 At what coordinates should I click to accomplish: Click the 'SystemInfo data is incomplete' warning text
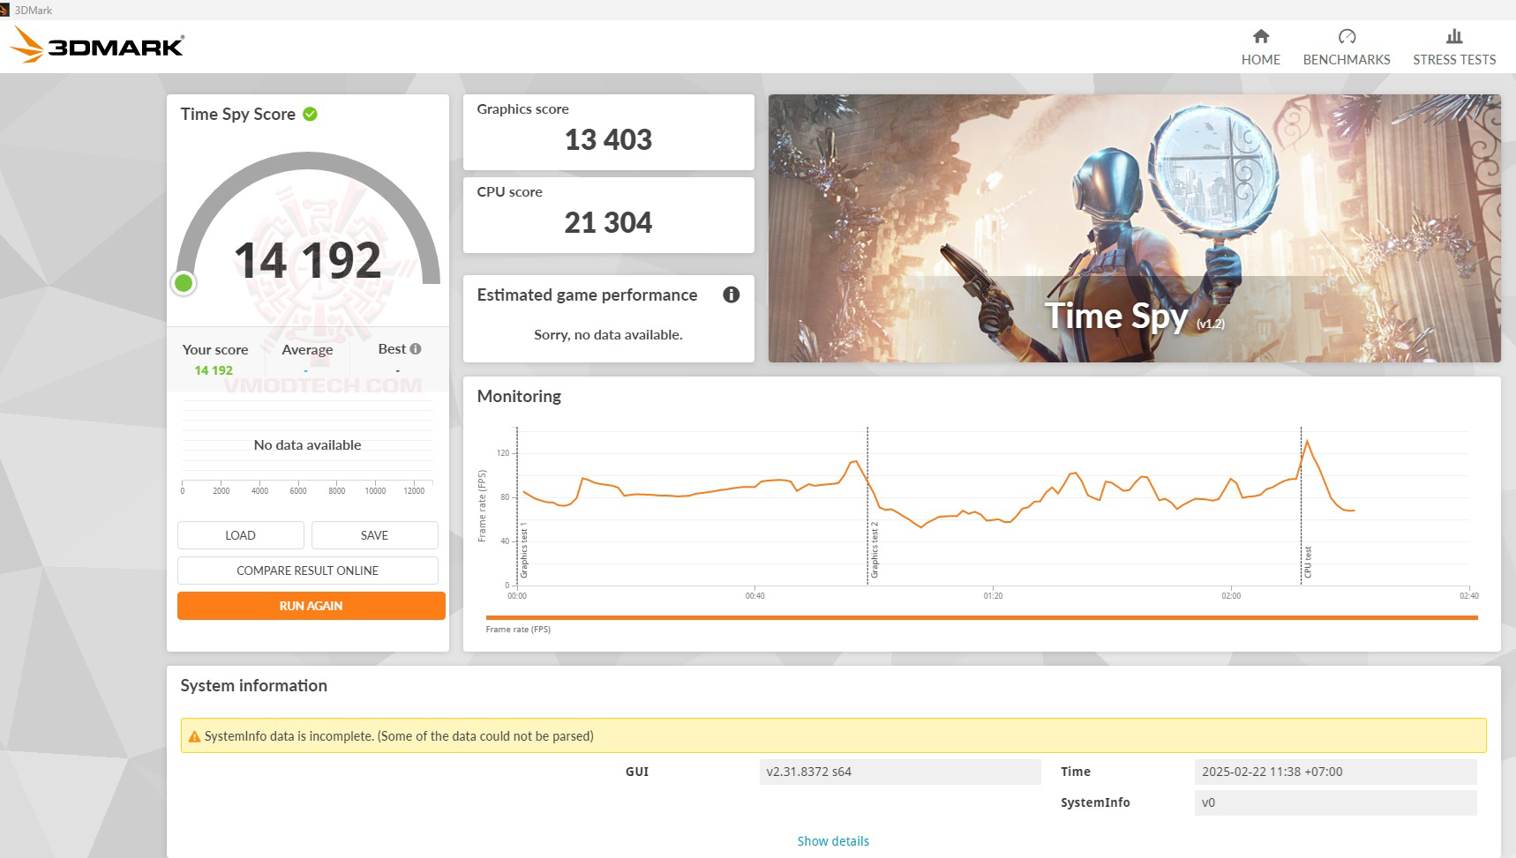pyautogui.click(x=399, y=736)
